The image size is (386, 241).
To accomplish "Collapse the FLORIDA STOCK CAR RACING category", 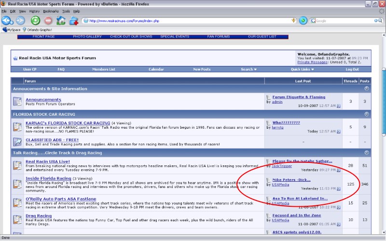I will click(x=366, y=114).
